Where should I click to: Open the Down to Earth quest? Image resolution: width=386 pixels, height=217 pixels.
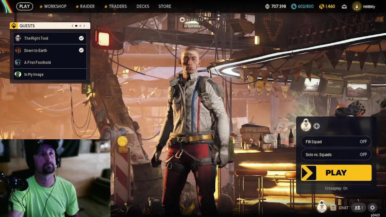tap(50, 50)
